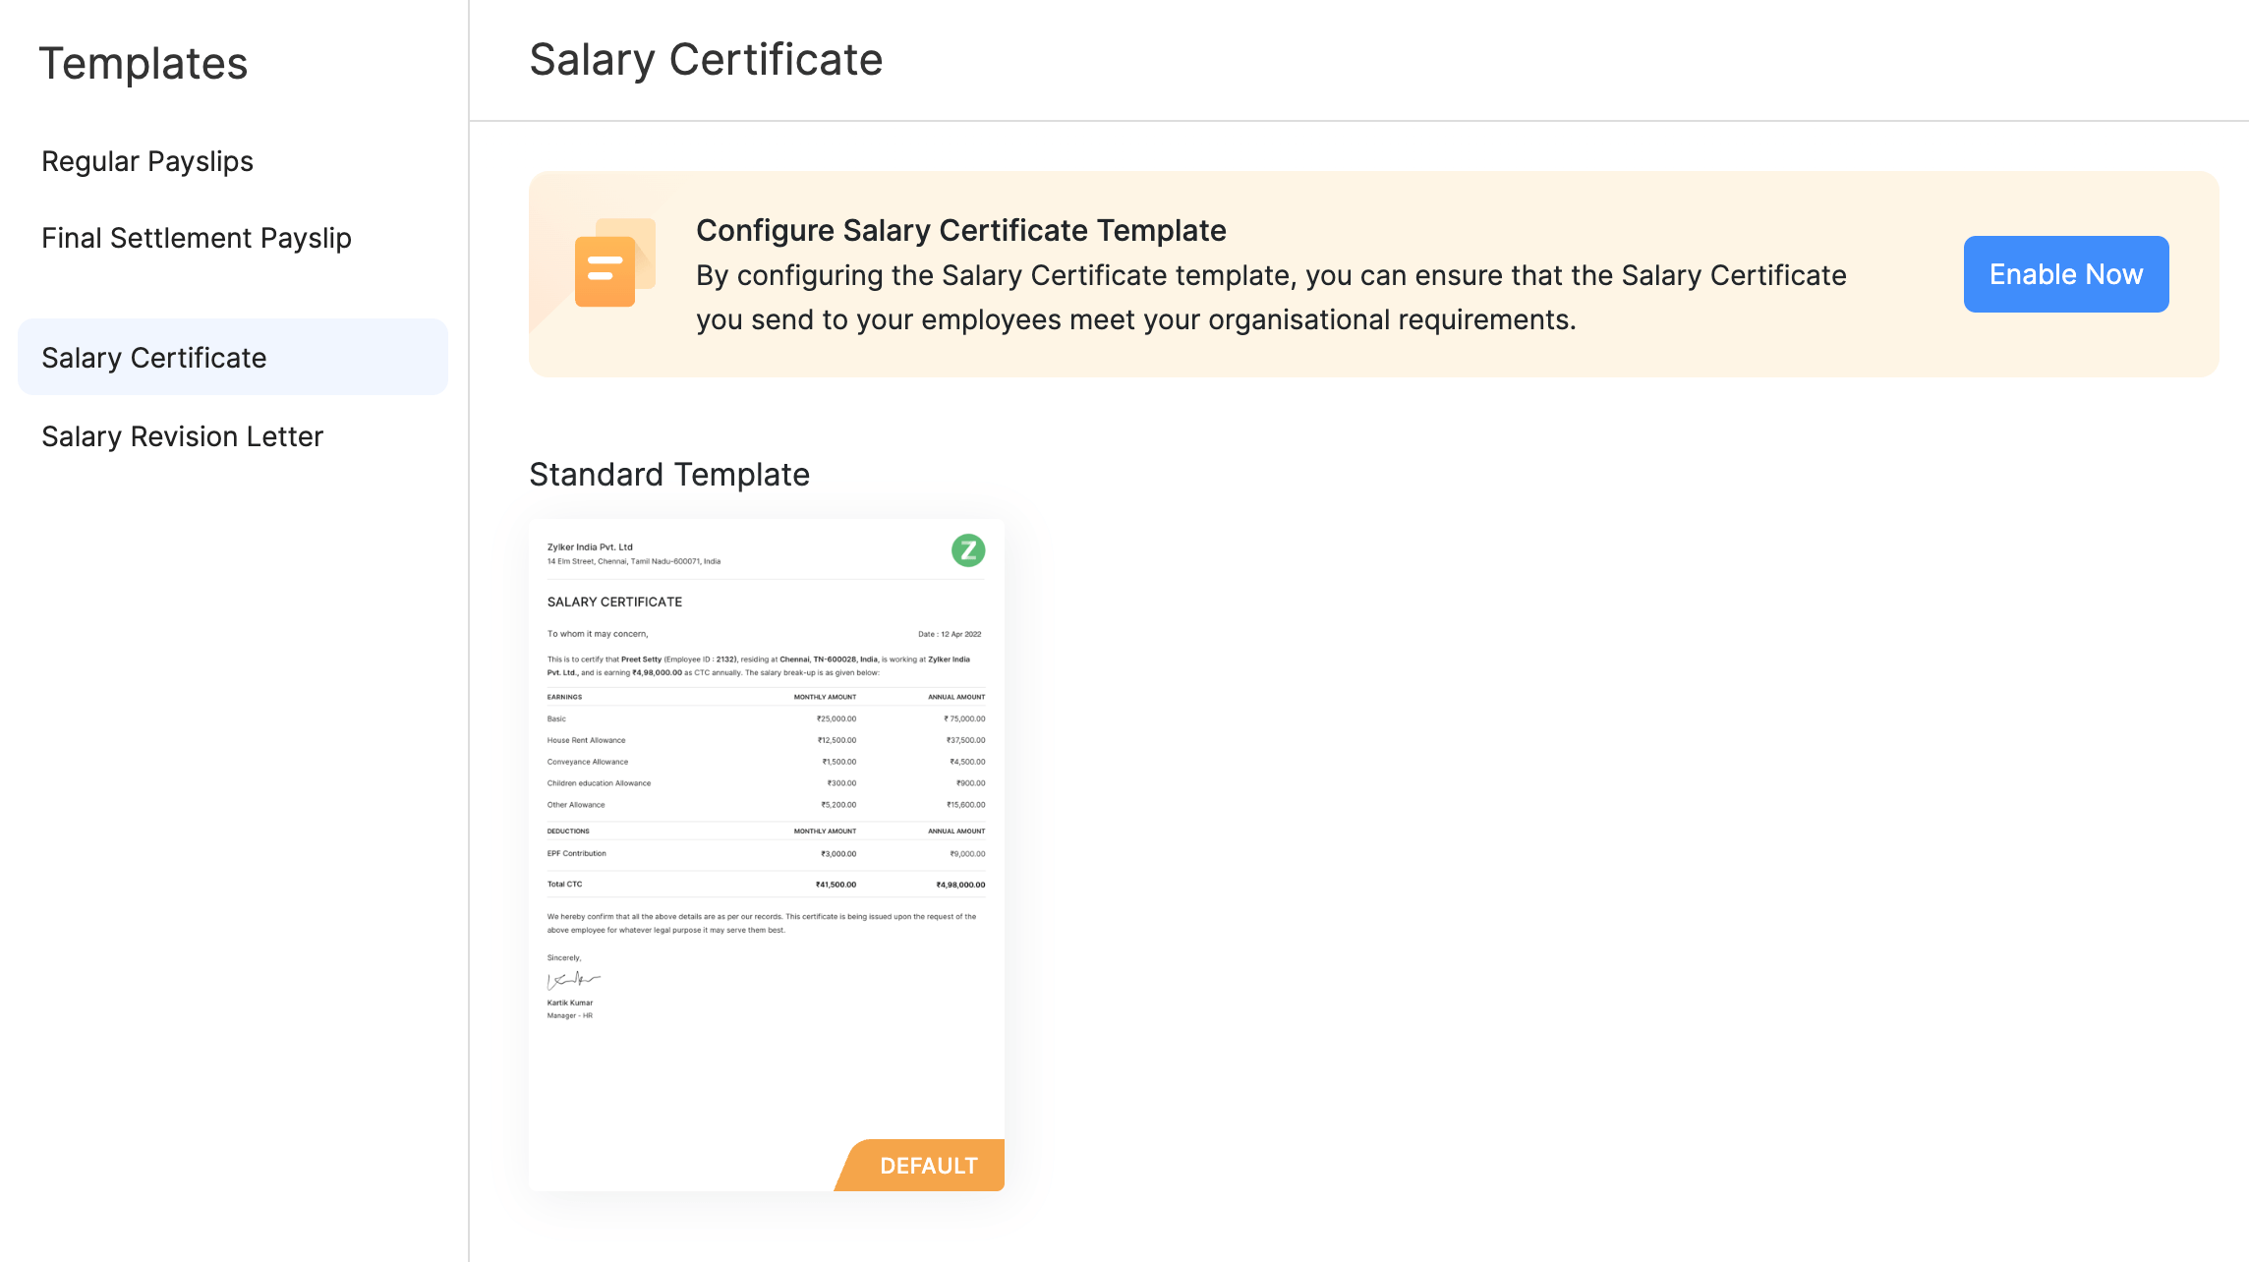Go to Final Settlement Payslip templates
Image resolution: width=2249 pixels, height=1262 pixels.
[197, 238]
